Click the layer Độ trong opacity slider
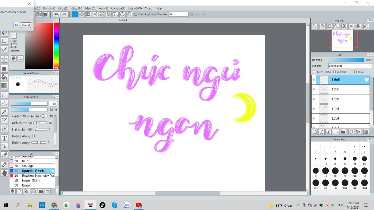Screen dimensions: 374x210 point(346,60)
